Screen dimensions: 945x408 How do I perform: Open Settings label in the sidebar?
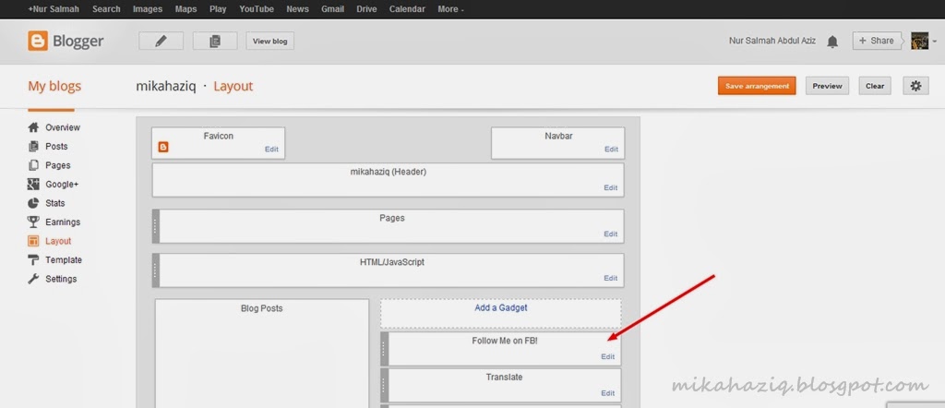pyautogui.click(x=61, y=279)
